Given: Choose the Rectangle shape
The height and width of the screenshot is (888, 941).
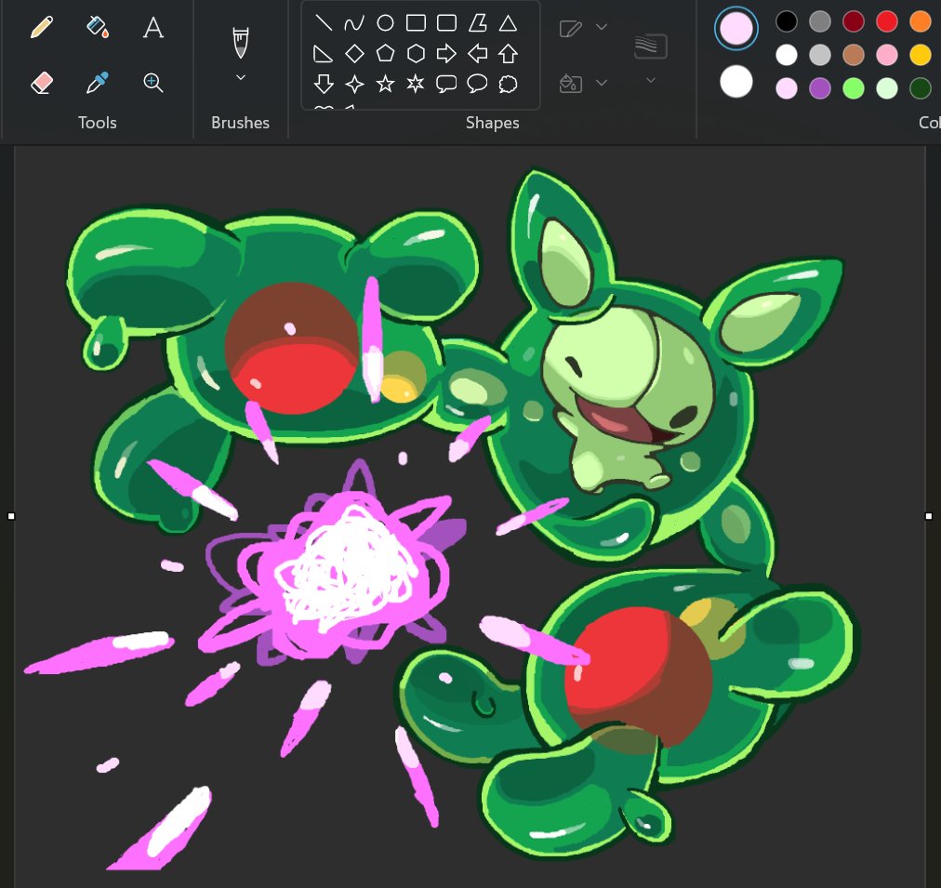Looking at the screenshot, I should coord(416,23).
